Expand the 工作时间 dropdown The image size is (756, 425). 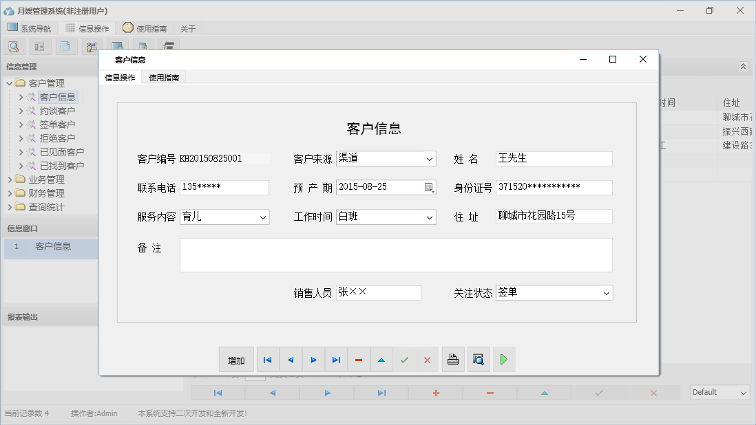pos(430,216)
